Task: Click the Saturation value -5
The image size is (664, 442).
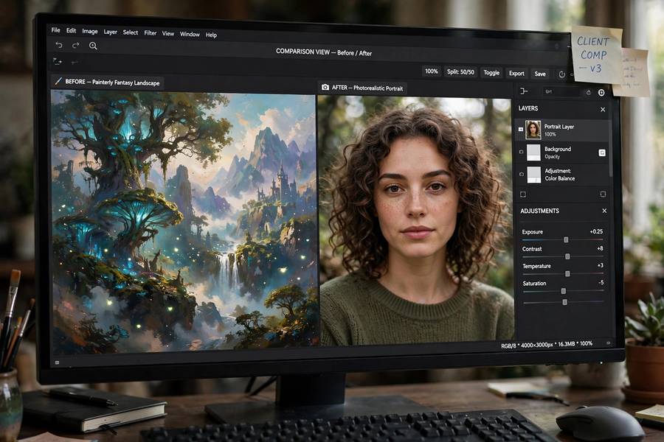Action: click(601, 282)
